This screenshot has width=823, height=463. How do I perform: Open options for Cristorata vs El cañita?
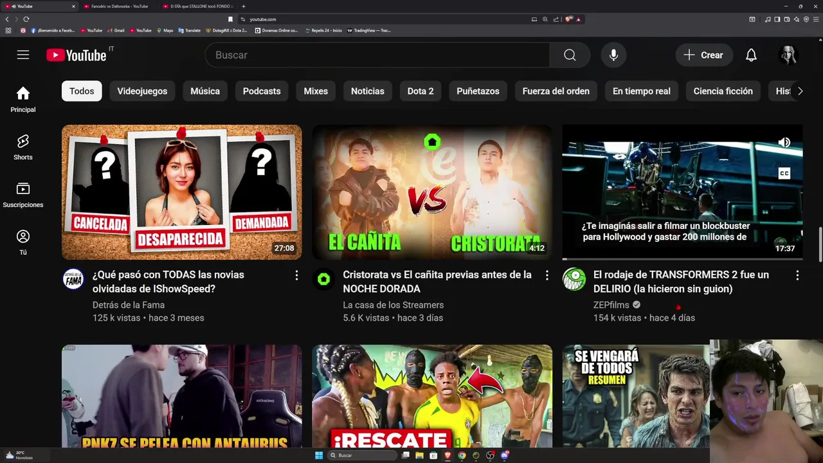(x=547, y=275)
